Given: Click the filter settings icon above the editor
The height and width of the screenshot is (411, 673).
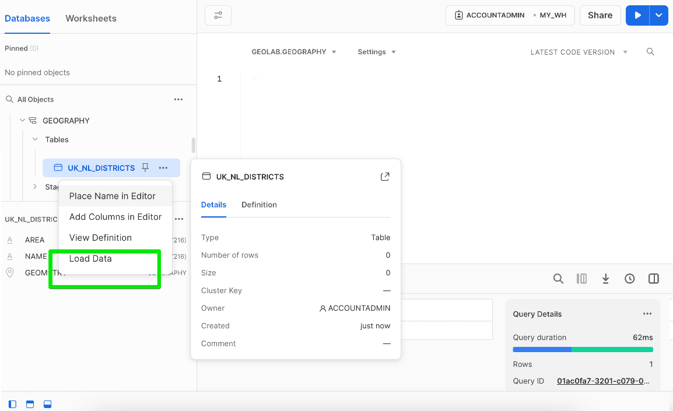Looking at the screenshot, I should tap(218, 15).
